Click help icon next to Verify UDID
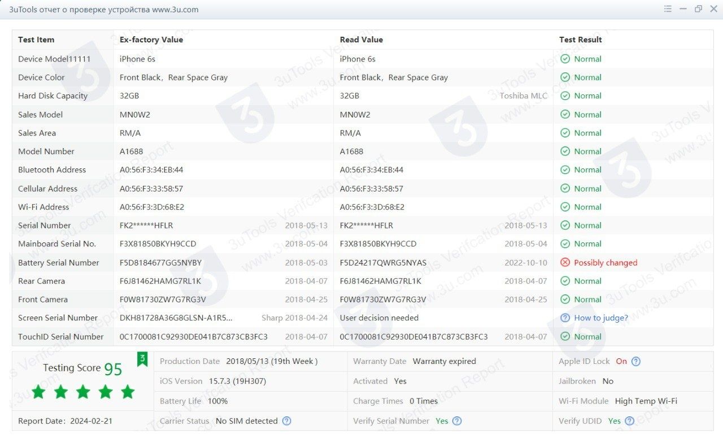Image resolution: width=723 pixels, height=438 pixels. (629, 421)
